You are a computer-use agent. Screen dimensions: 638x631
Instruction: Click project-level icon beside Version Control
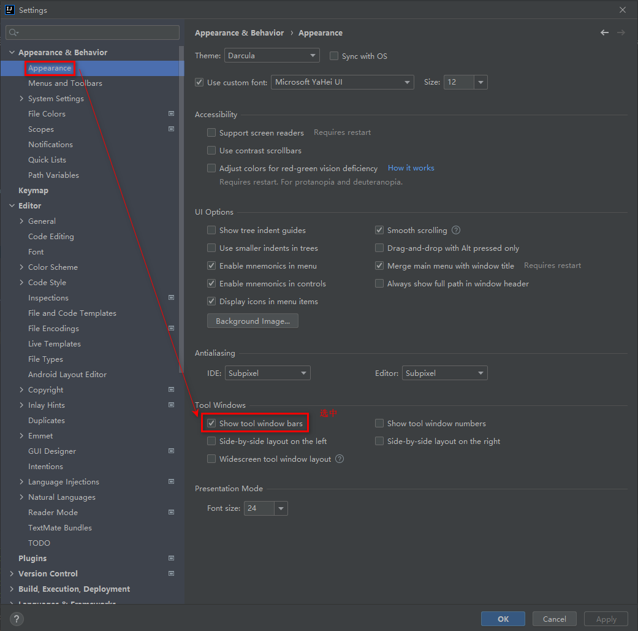click(x=172, y=573)
